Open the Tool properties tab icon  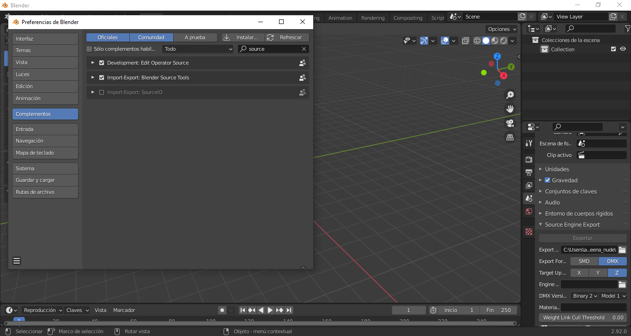pos(529,143)
